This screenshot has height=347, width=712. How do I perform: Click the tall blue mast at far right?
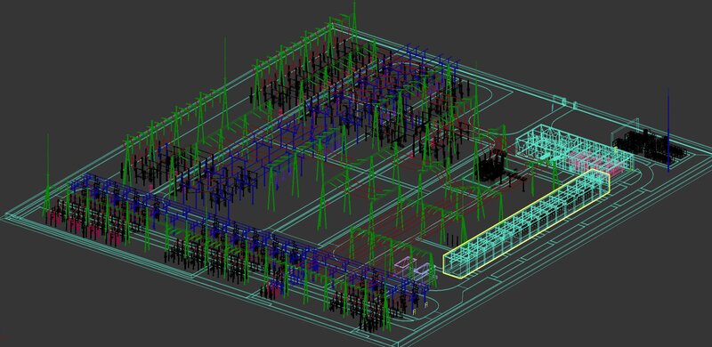[668, 131]
